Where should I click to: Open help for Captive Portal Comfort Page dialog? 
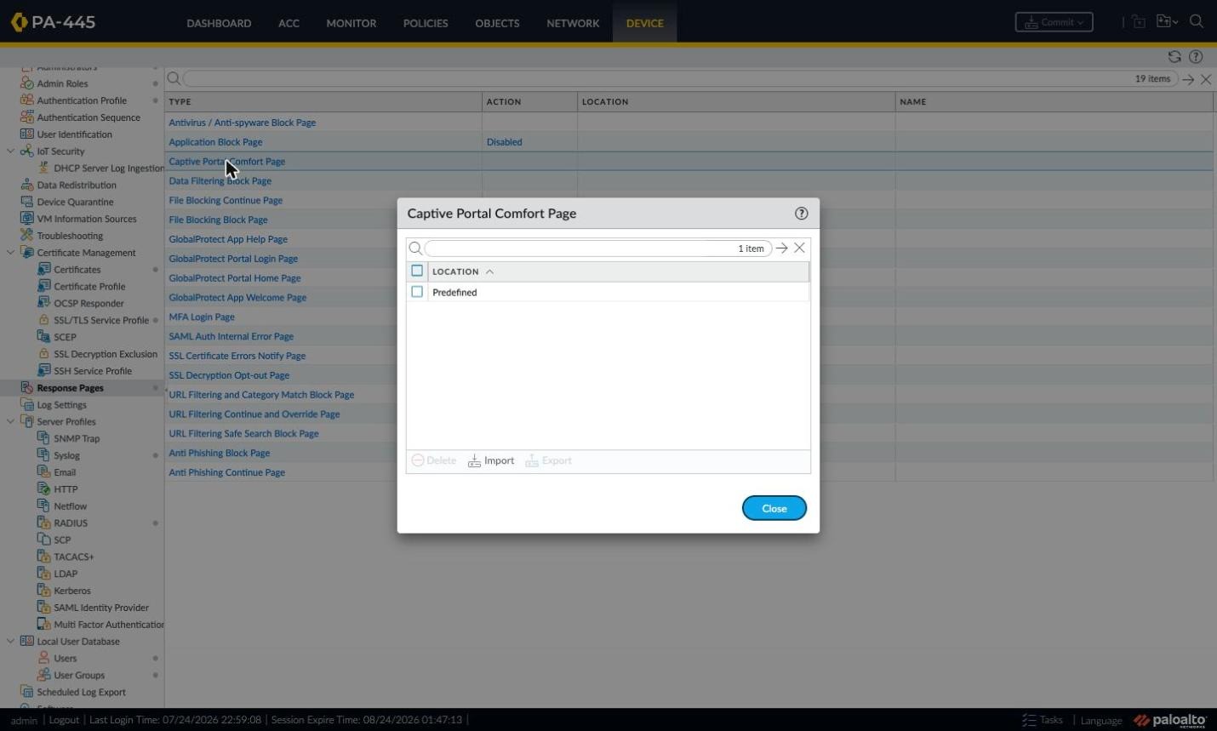coord(801,214)
